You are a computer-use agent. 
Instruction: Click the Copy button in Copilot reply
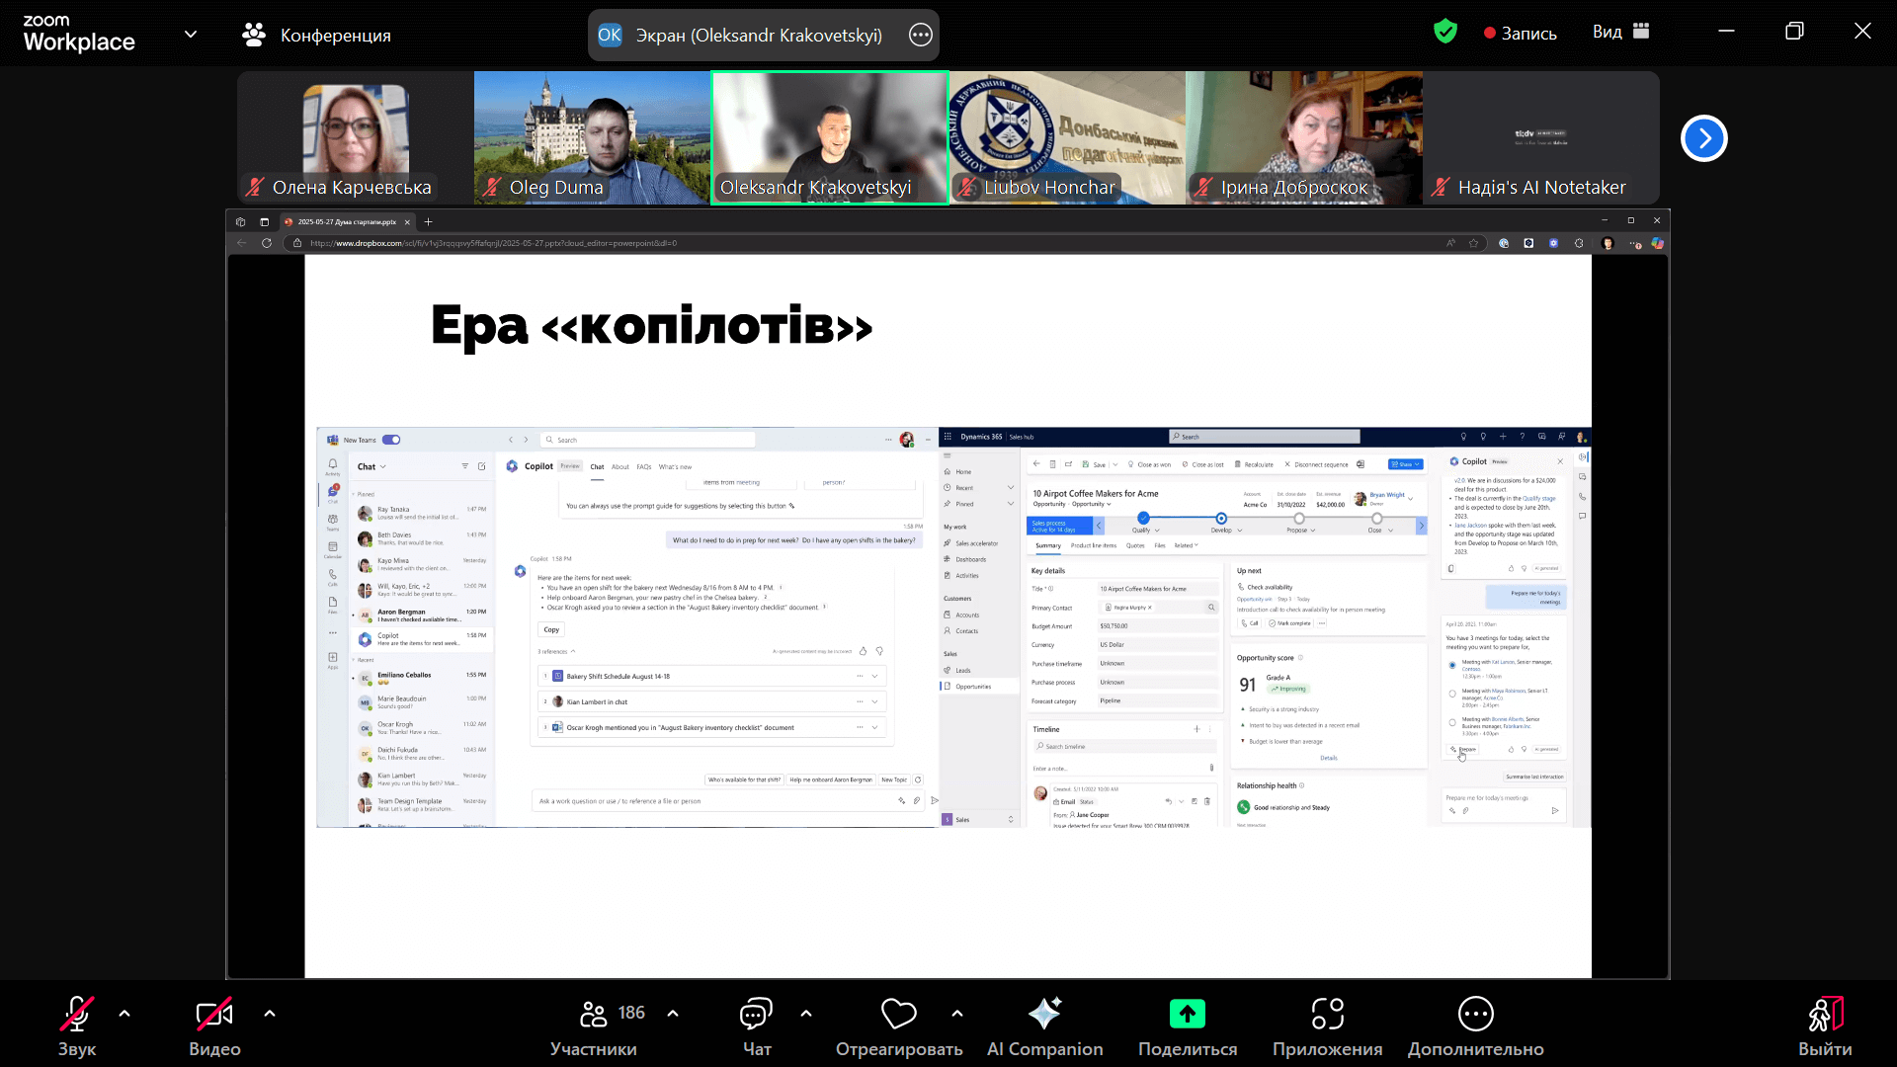[551, 629]
